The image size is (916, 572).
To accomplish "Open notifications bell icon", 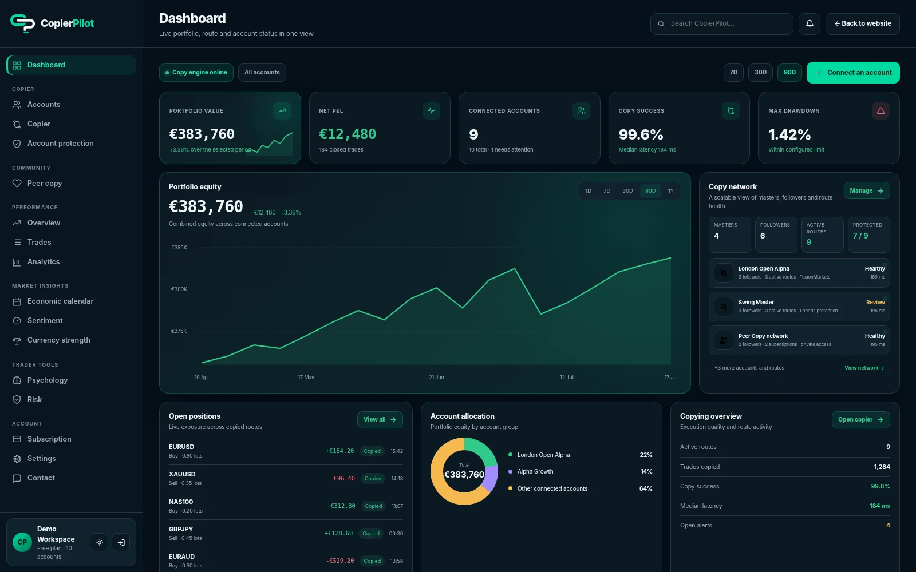I will point(810,24).
